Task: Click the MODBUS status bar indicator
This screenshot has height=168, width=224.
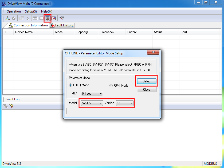Action: pyautogui.click(x=211, y=163)
